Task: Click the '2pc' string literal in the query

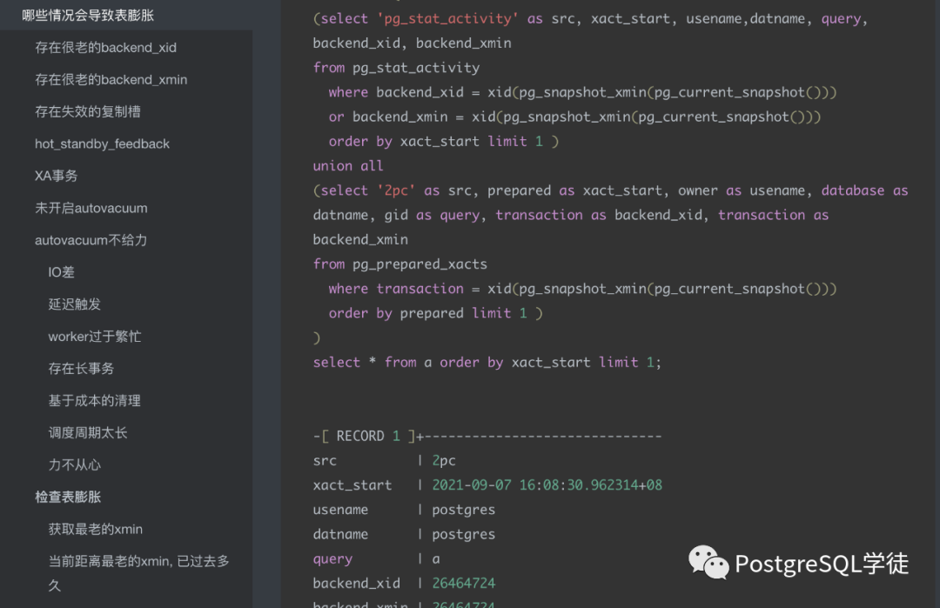Action: click(x=396, y=190)
